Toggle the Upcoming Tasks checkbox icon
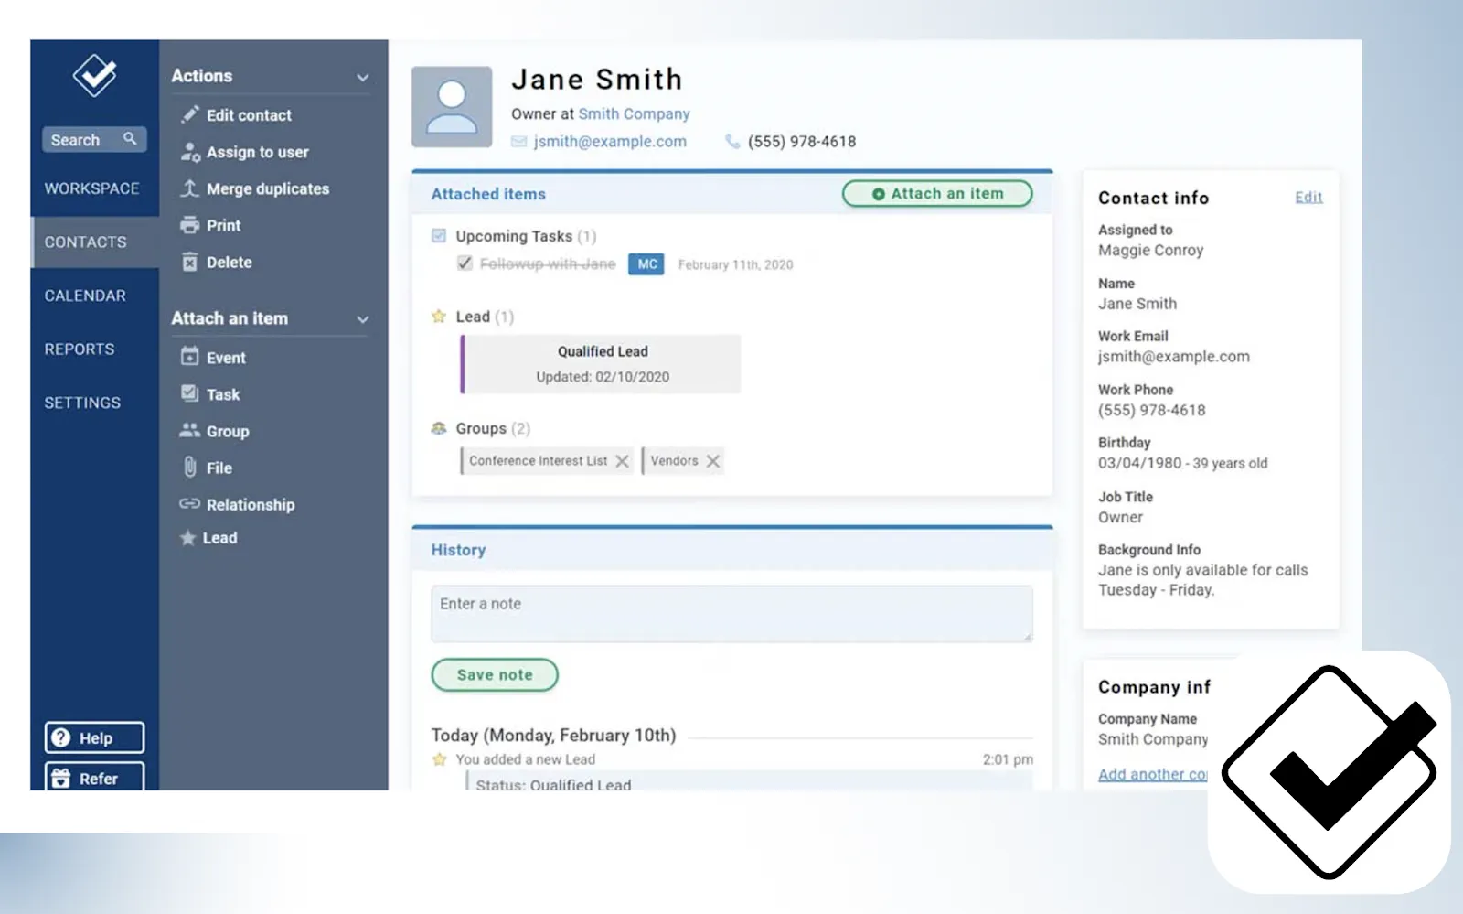Viewport: 1463px width, 914px height. coord(439,236)
